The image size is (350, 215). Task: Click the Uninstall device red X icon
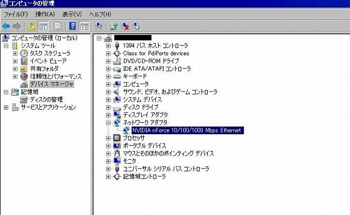pos(125,26)
